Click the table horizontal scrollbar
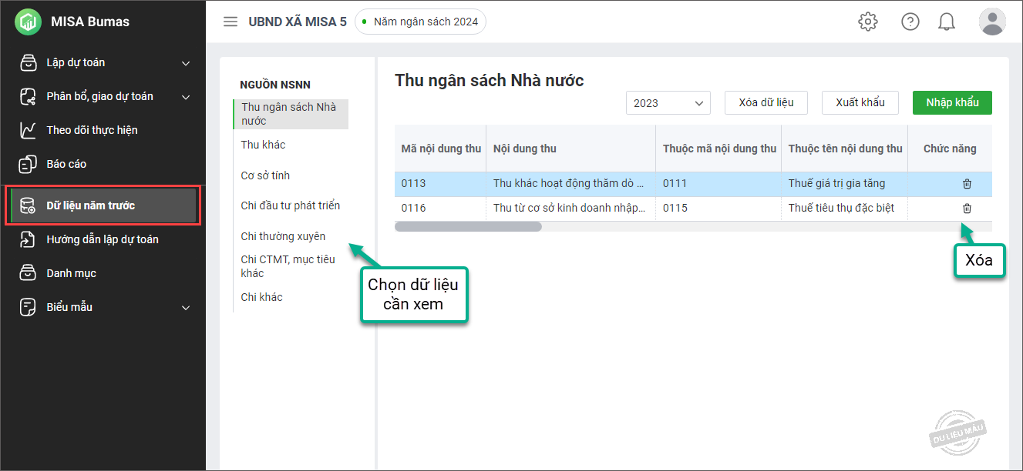Image resolution: width=1023 pixels, height=471 pixels. pos(469,227)
